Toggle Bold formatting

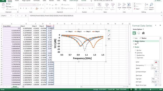(21, 8)
